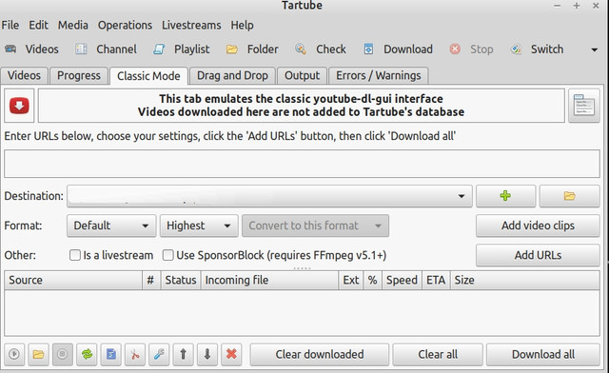The image size is (609, 373).
Task: Open the Operations menu
Action: click(125, 26)
